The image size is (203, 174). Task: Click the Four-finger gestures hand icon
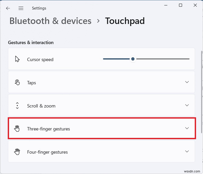tap(17, 152)
